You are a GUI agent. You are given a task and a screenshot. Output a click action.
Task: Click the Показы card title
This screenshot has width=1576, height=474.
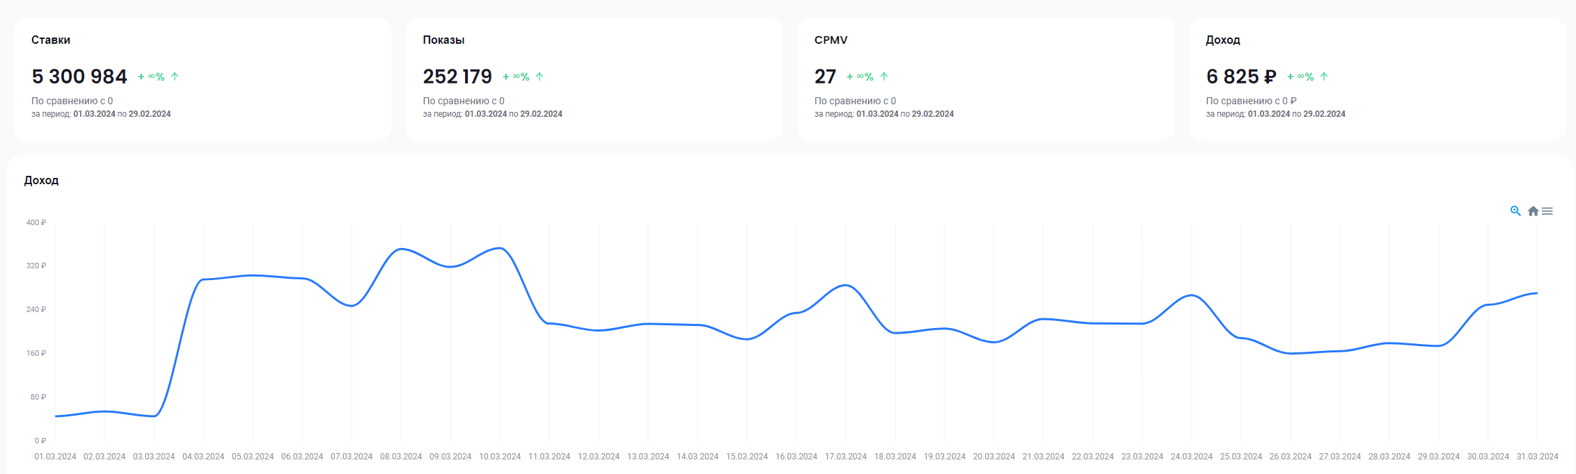pos(443,40)
